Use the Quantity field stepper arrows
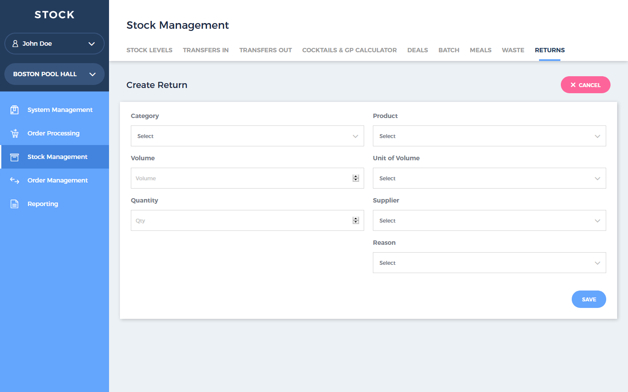 [356, 220]
